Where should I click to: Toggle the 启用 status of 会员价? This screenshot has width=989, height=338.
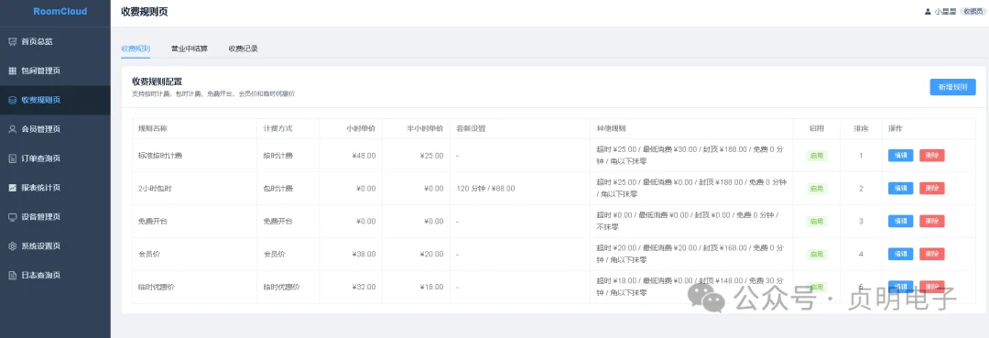pos(817,254)
